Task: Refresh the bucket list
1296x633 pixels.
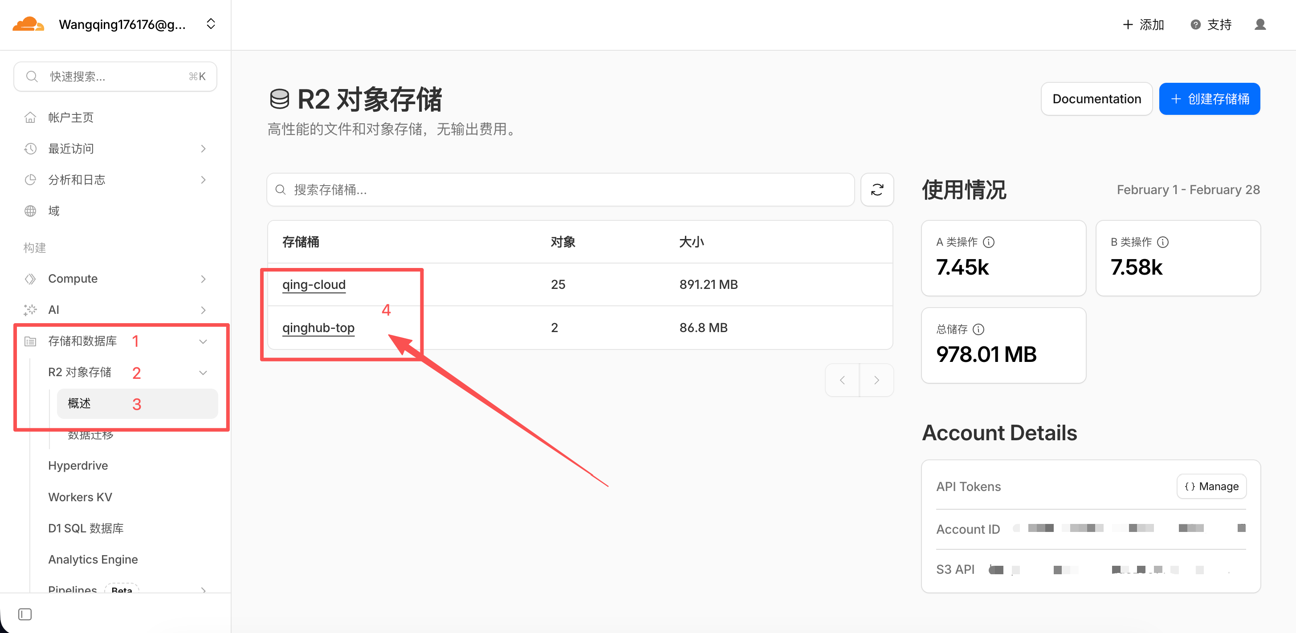Action: click(x=876, y=190)
